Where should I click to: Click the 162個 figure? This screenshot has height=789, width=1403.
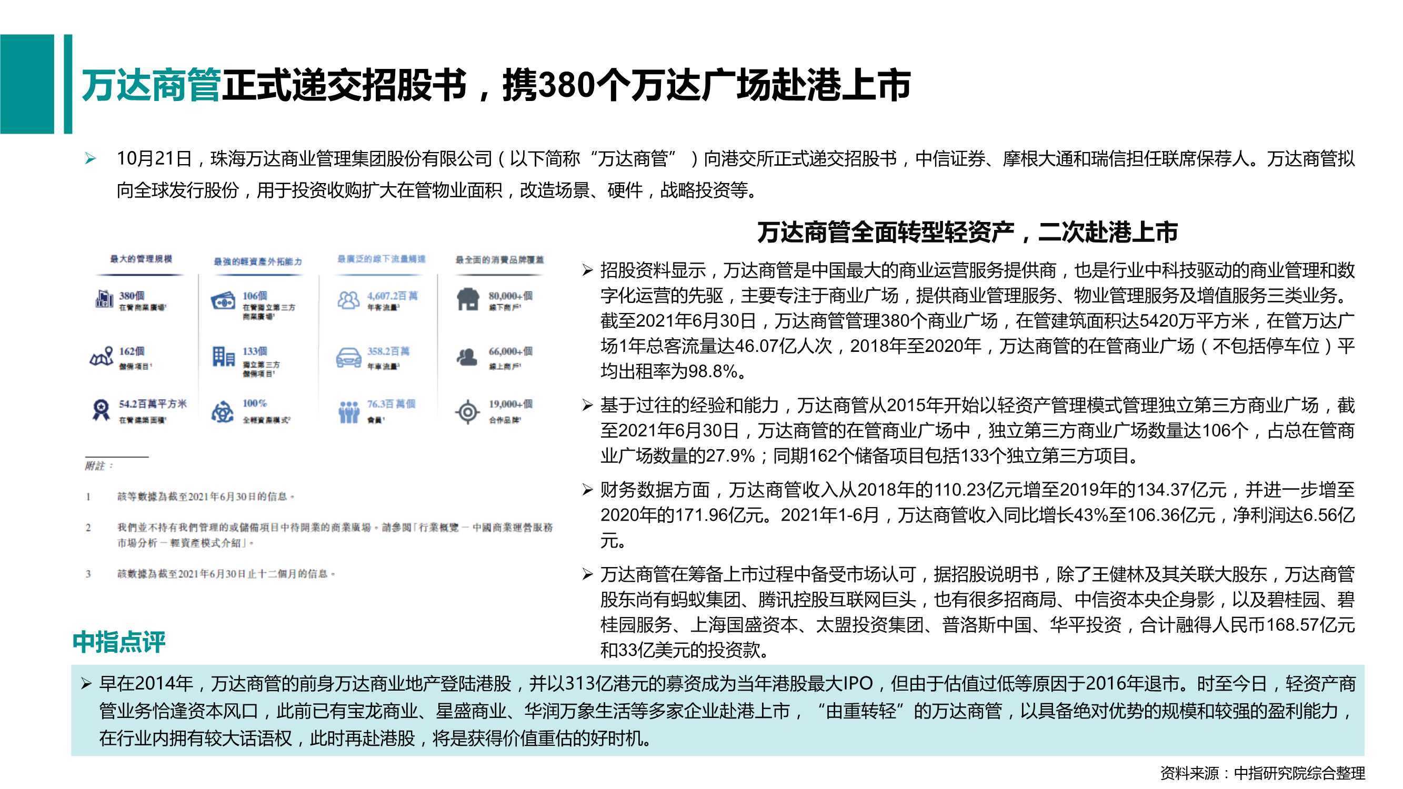(132, 351)
